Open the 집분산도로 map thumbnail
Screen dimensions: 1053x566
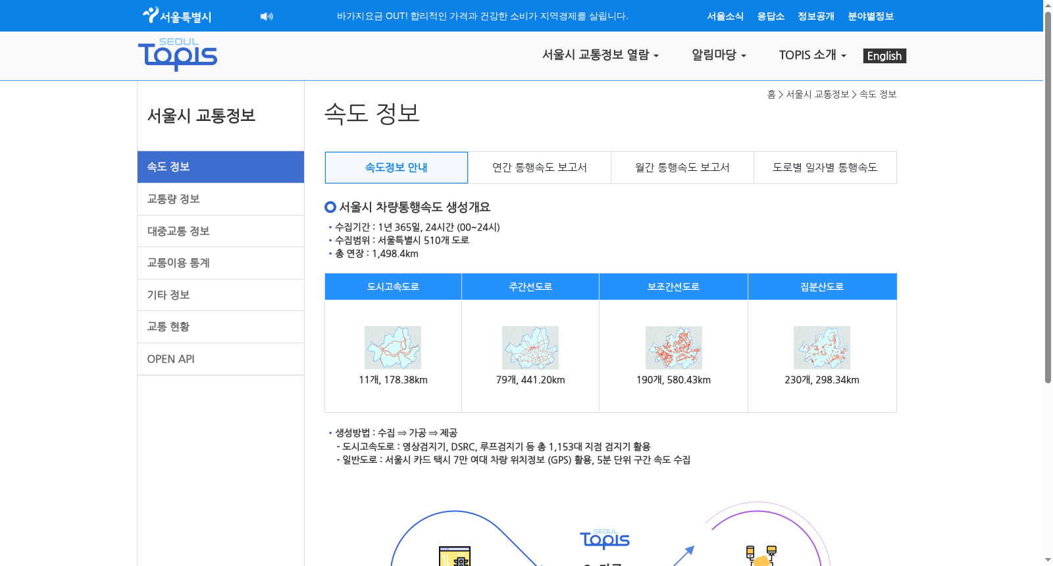pyautogui.click(x=822, y=348)
